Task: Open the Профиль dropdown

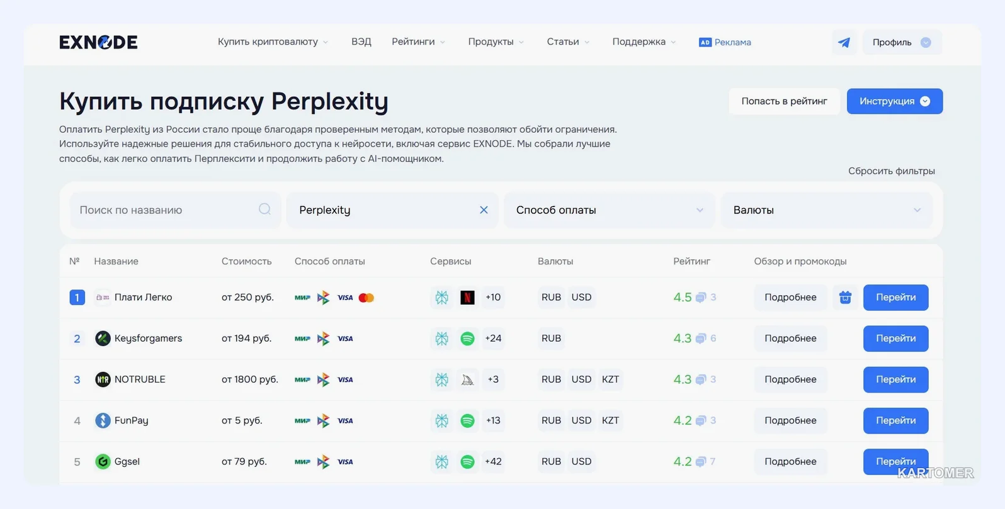Action: coord(902,42)
